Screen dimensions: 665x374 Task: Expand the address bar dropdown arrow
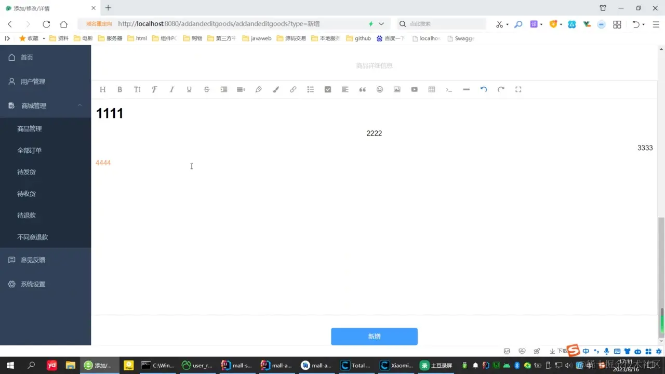[381, 24]
